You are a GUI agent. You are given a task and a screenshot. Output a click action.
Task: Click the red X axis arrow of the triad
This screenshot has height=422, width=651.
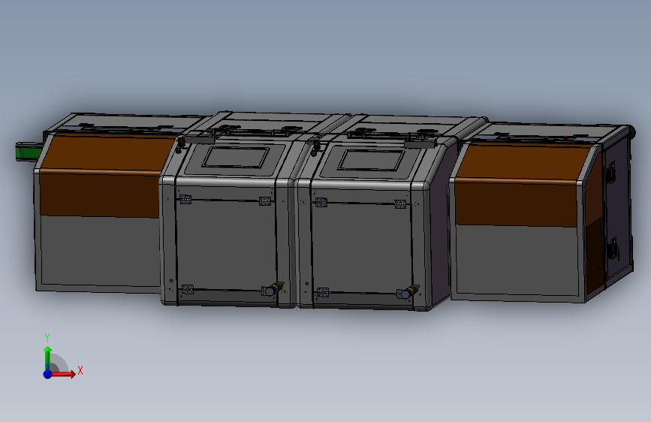(63, 374)
